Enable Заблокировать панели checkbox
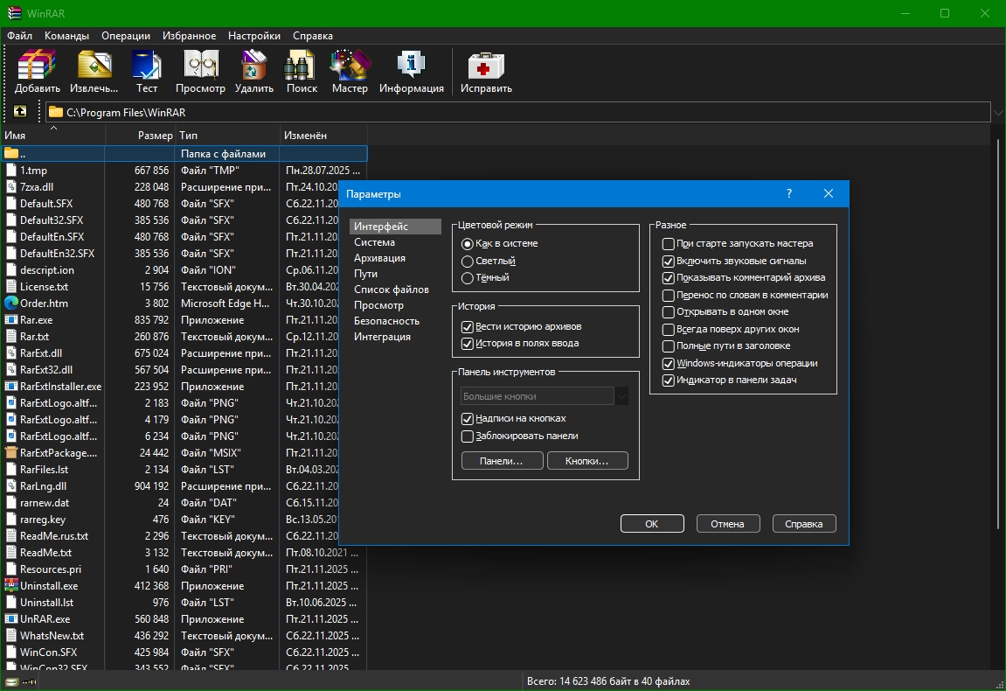Viewport: 1006px width, 691px height. [x=468, y=436]
